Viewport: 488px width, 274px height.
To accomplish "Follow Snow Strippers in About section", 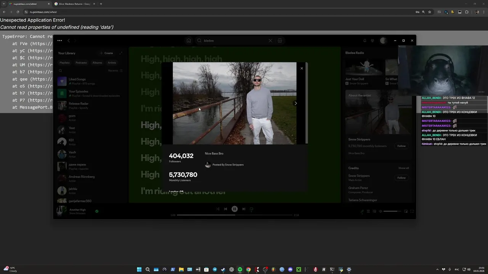I will tap(401, 146).
